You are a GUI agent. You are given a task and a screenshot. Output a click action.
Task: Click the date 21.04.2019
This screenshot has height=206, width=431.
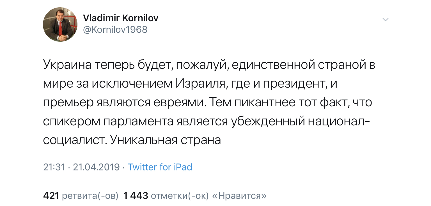tap(96, 167)
